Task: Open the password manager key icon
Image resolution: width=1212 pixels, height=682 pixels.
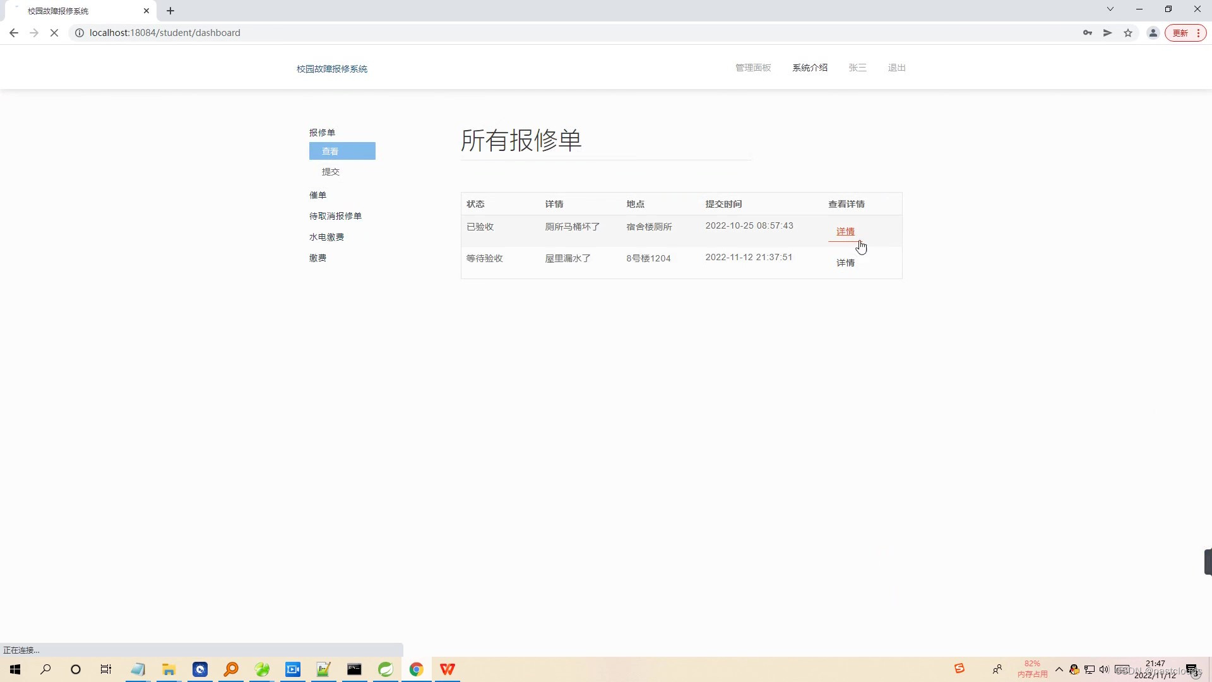Action: point(1088,32)
